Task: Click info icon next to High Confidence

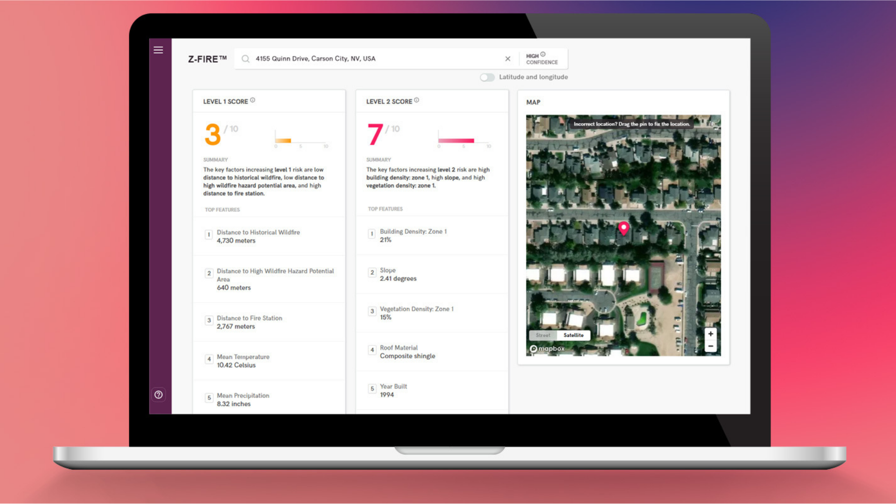Action: 543,54
